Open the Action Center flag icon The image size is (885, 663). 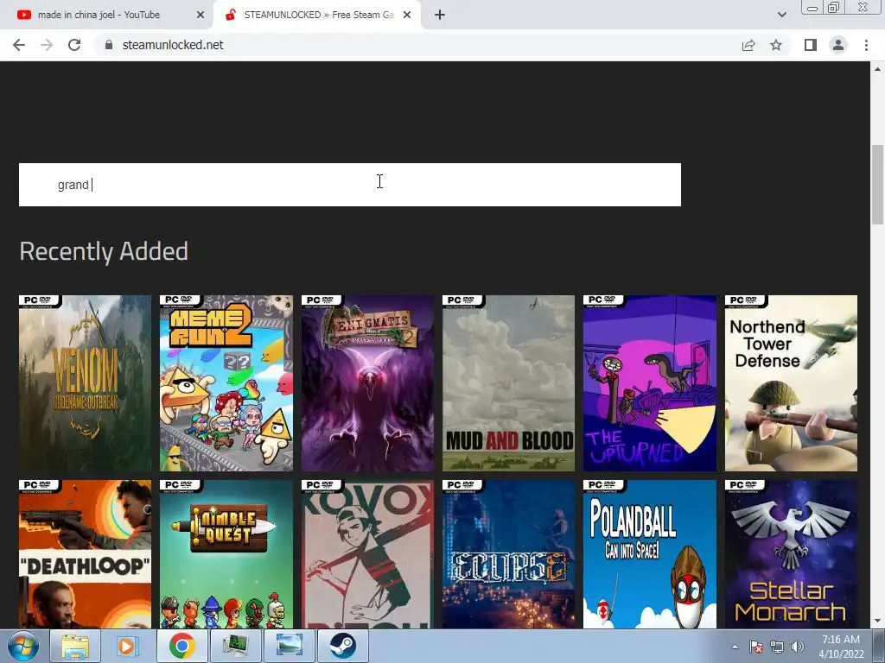coord(756,647)
